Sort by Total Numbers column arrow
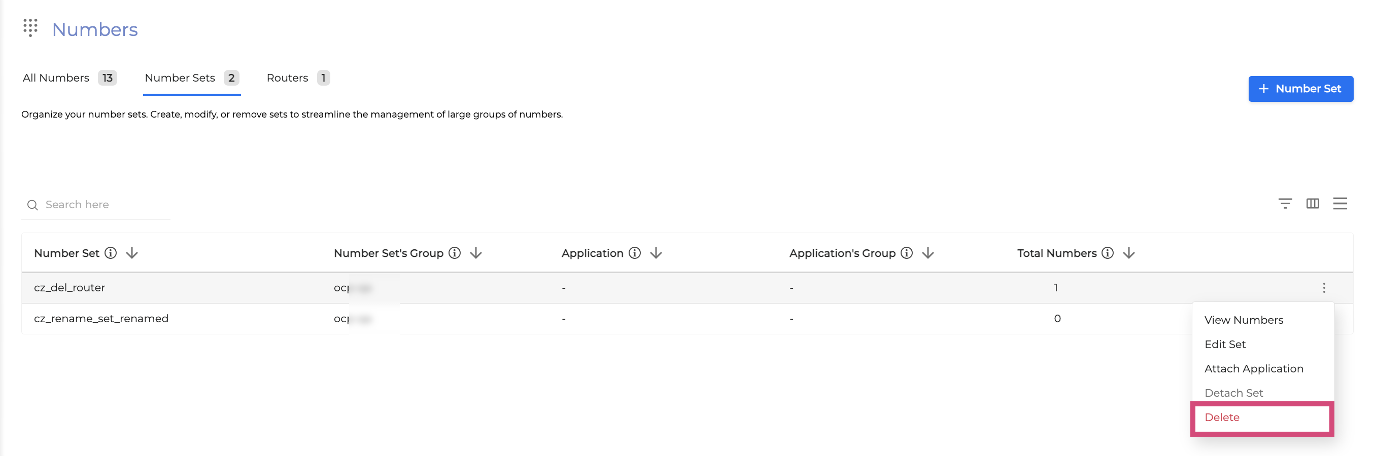Viewport: 1375px width, 456px height. point(1128,253)
